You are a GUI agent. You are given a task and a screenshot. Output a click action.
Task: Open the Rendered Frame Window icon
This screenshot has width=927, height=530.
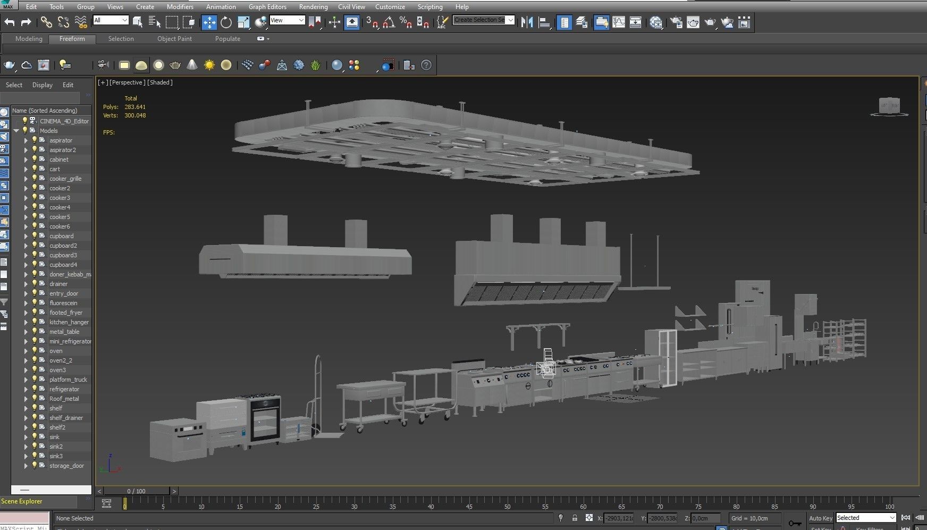coord(693,22)
